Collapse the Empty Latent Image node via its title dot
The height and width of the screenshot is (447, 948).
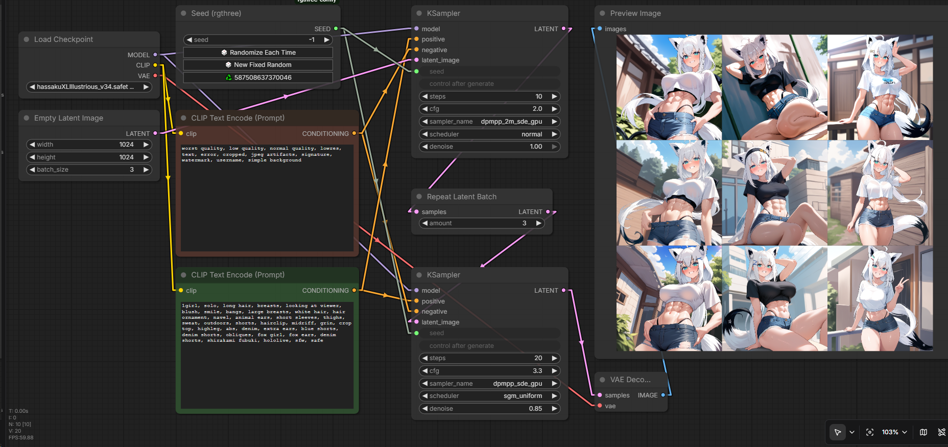27,118
